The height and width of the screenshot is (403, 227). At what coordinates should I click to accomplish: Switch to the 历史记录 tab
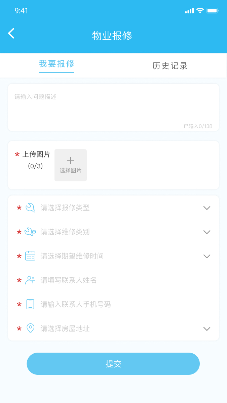click(170, 65)
